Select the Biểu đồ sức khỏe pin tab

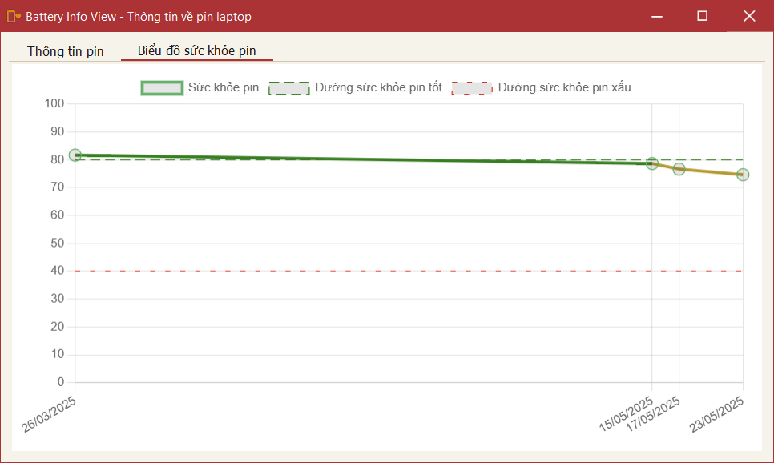(196, 51)
